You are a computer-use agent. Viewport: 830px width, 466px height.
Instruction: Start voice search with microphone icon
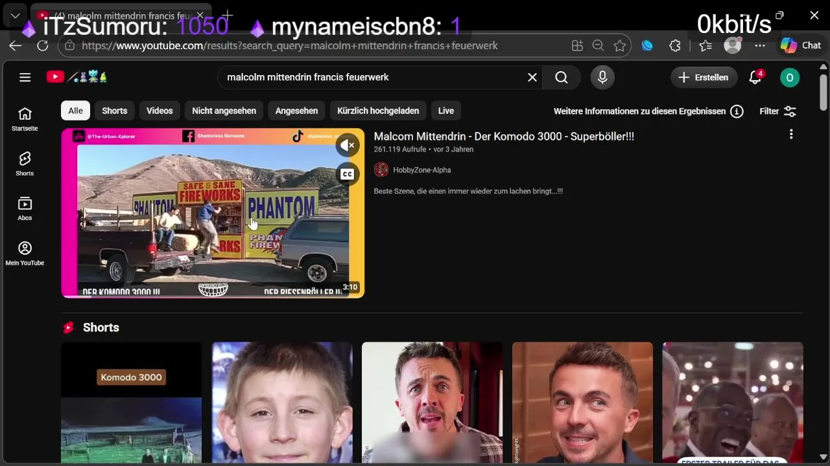click(x=602, y=78)
